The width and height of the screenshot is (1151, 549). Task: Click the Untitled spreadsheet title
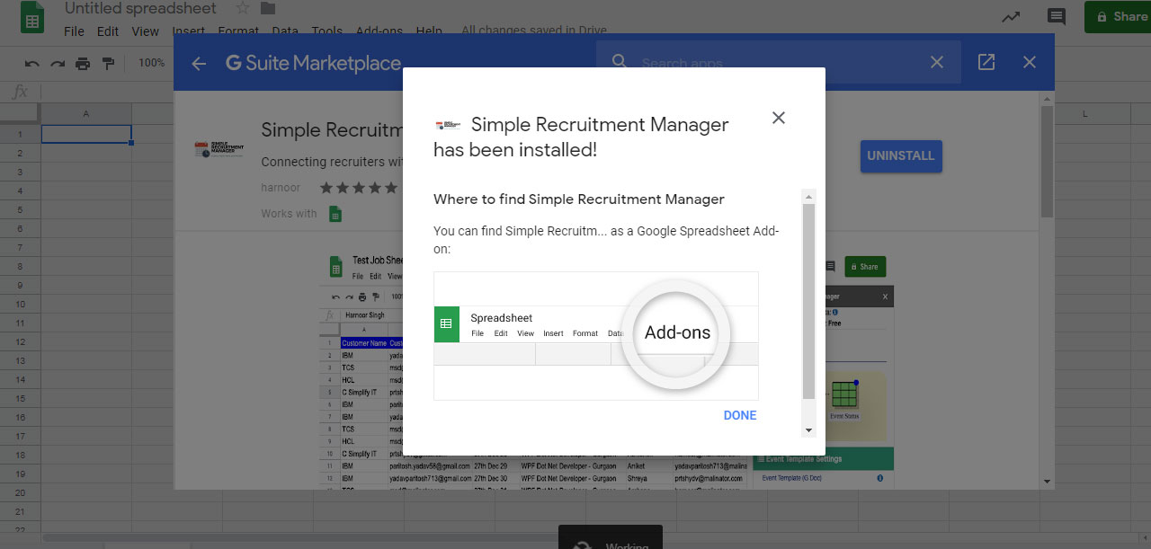pos(140,8)
